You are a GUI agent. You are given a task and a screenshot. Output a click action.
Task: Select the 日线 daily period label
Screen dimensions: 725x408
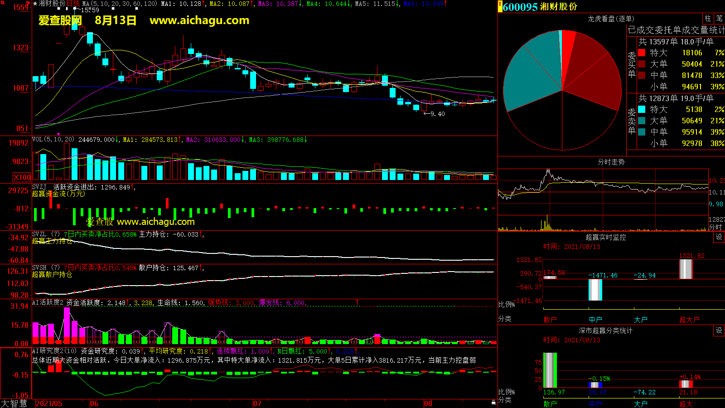72,4
